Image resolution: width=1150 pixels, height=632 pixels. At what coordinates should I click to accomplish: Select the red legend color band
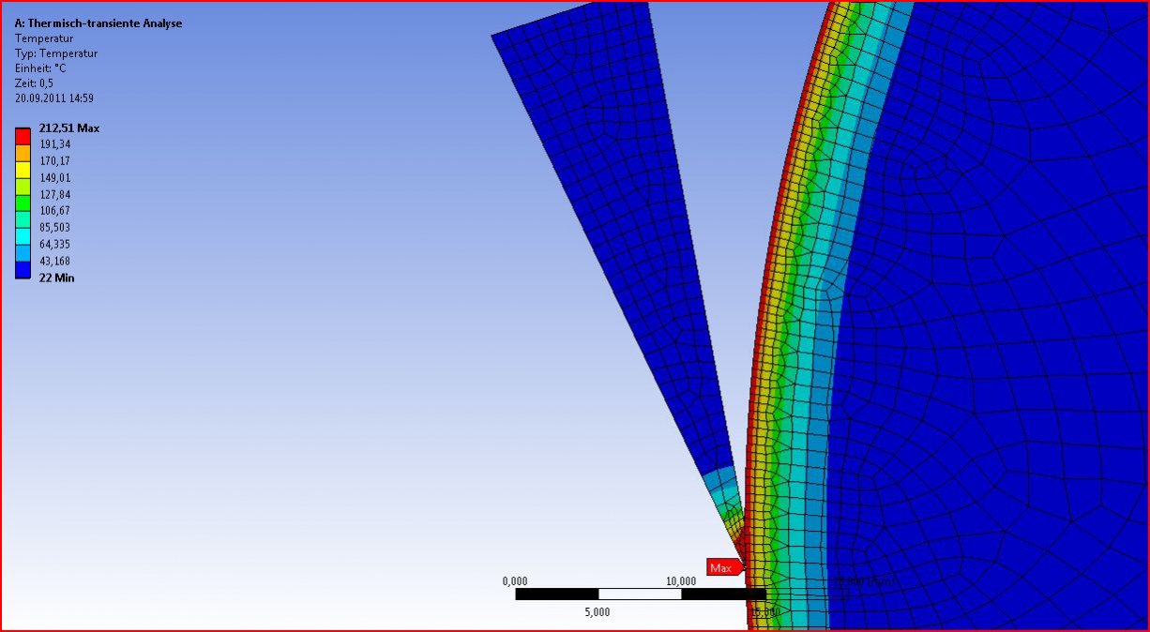23,136
